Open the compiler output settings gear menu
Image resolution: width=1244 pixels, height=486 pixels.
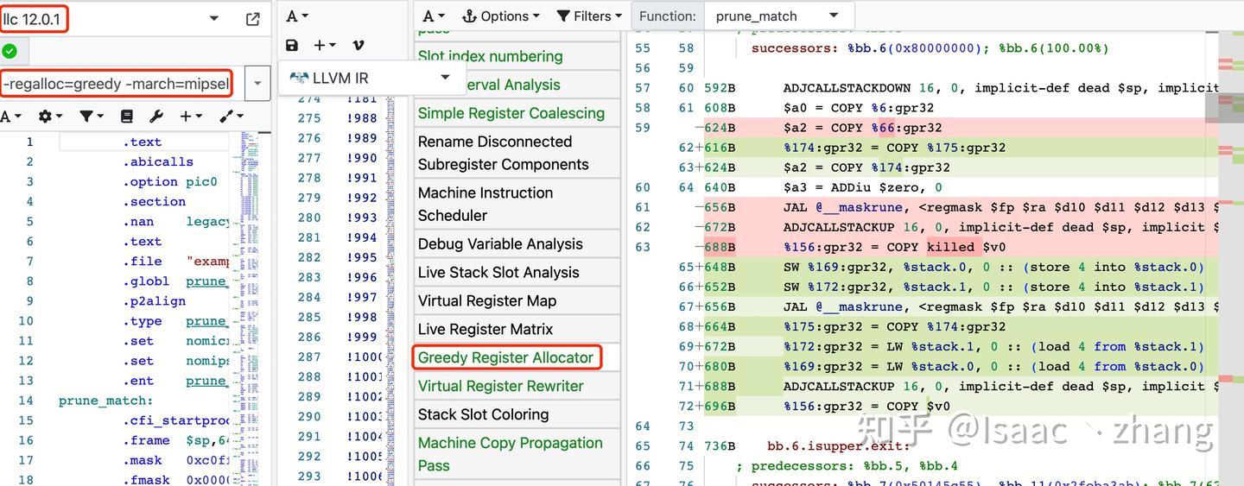pyautogui.click(x=50, y=116)
